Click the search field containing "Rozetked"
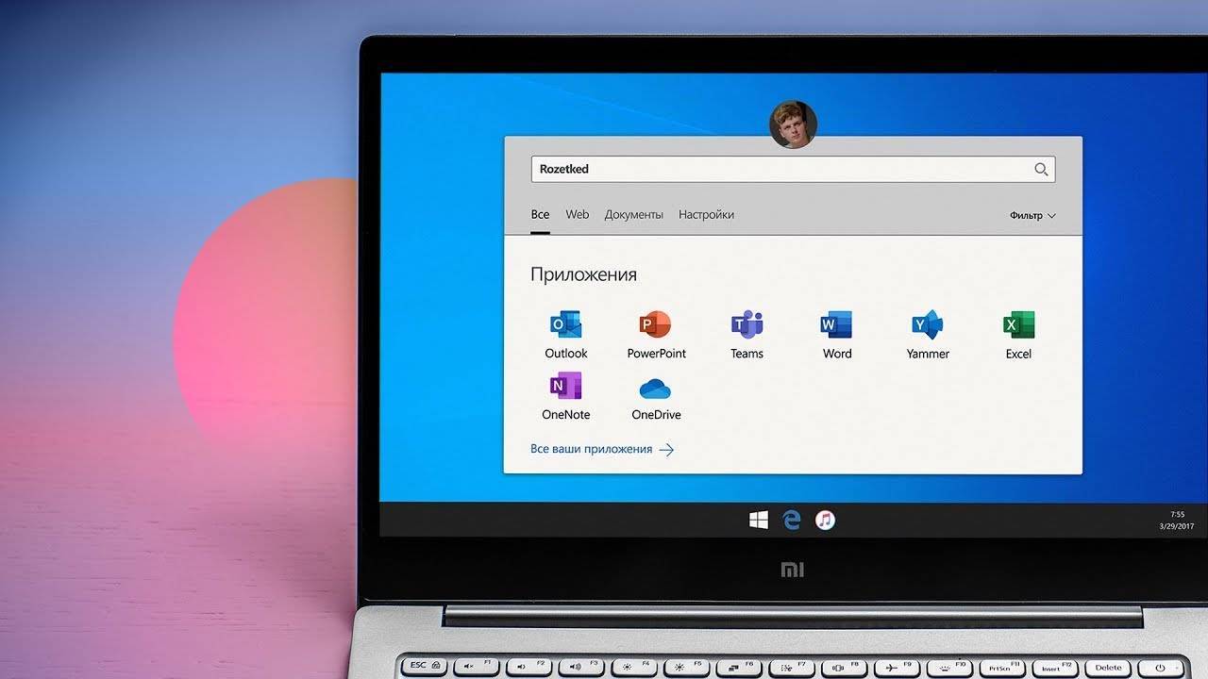The image size is (1208, 679). pyautogui.click(x=793, y=169)
